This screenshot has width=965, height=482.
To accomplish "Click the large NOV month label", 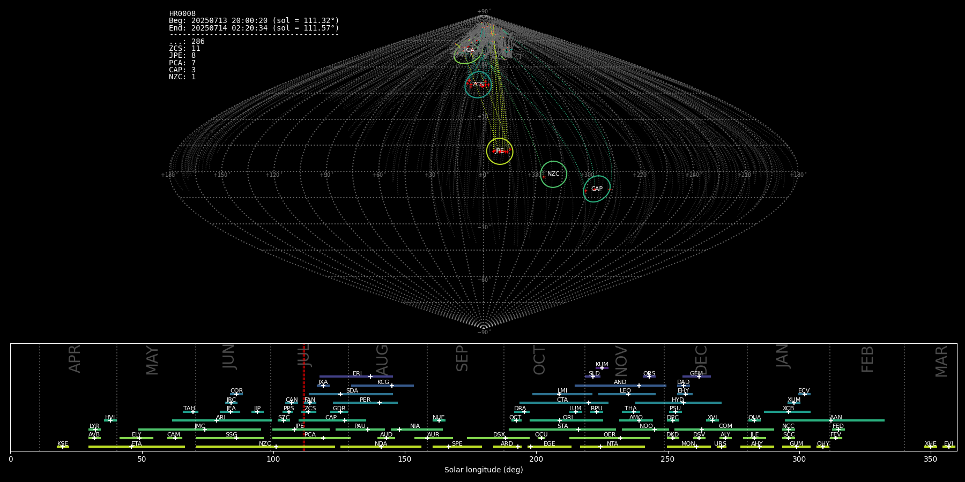I will tap(621, 361).
